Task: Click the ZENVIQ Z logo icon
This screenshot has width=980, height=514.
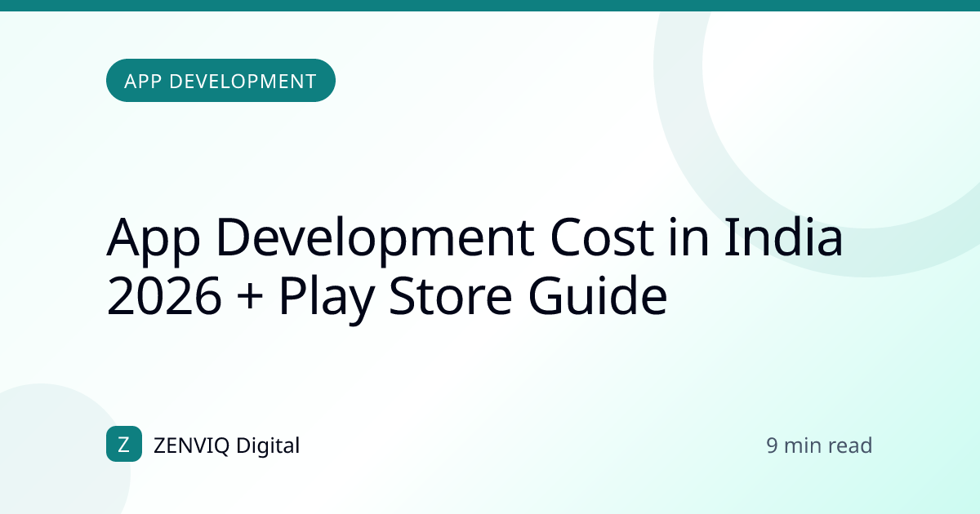Action: pos(124,445)
